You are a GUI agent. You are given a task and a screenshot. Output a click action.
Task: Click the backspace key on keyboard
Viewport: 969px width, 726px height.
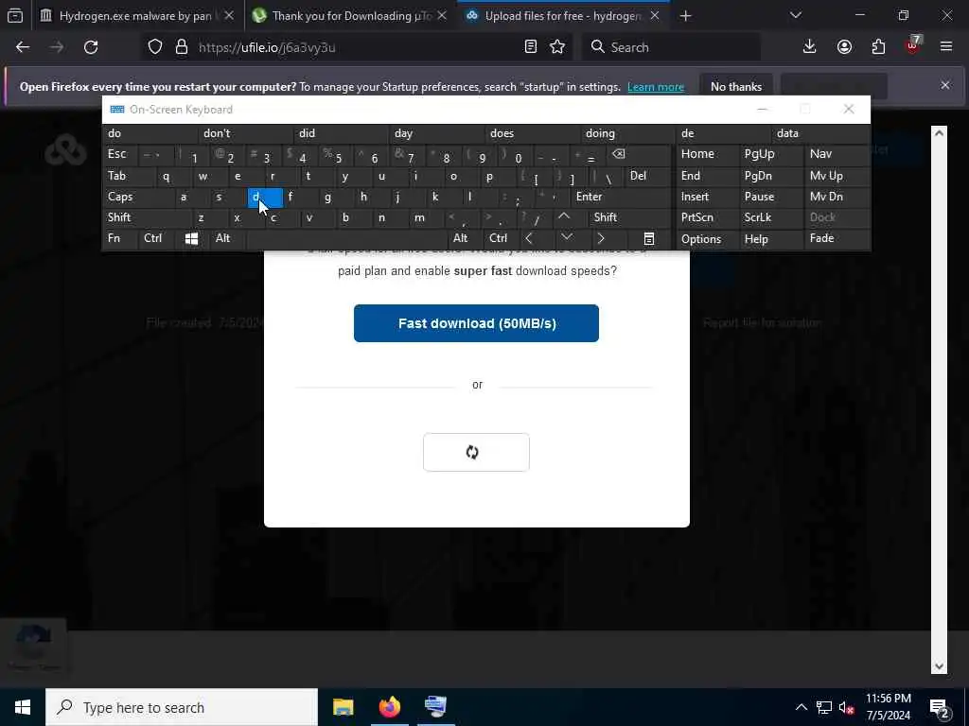click(x=639, y=154)
